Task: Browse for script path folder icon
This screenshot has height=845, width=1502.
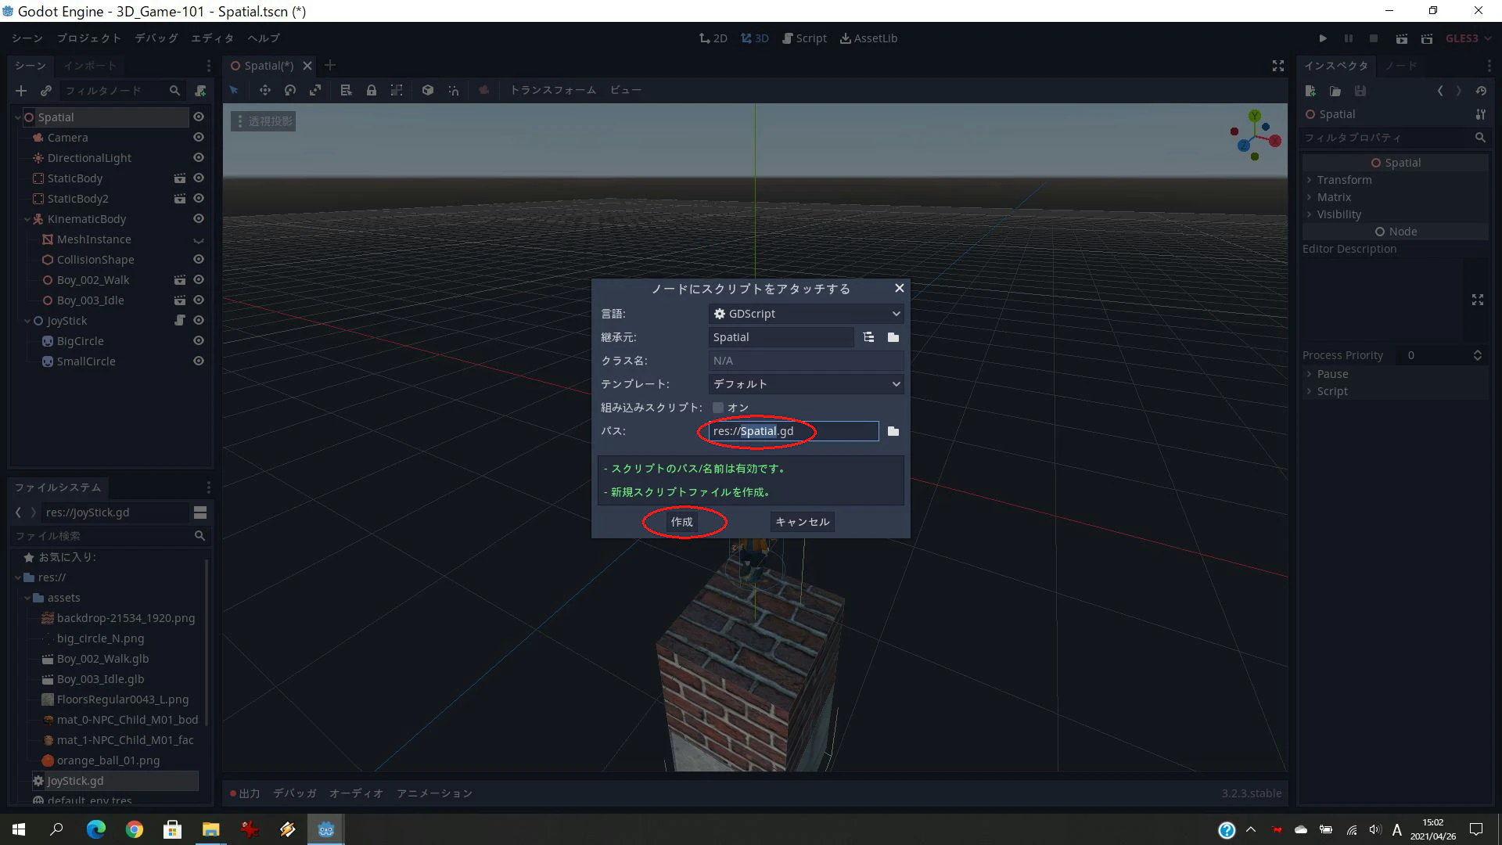Action: 893,431
